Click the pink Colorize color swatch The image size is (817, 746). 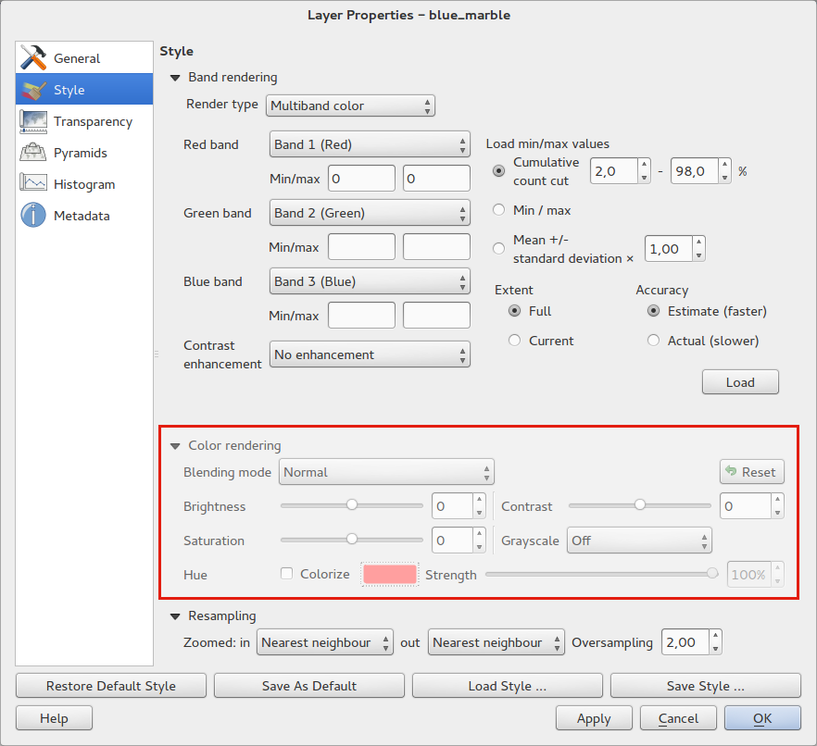(390, 574)
